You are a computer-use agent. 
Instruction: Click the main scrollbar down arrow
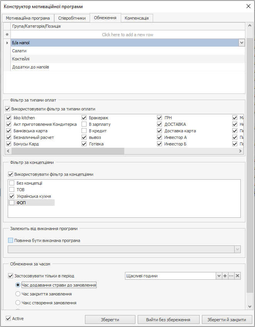point(250,306)
